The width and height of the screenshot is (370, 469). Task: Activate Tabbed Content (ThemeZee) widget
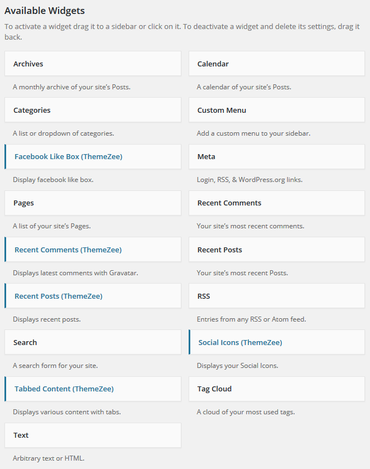coord(93,389)
